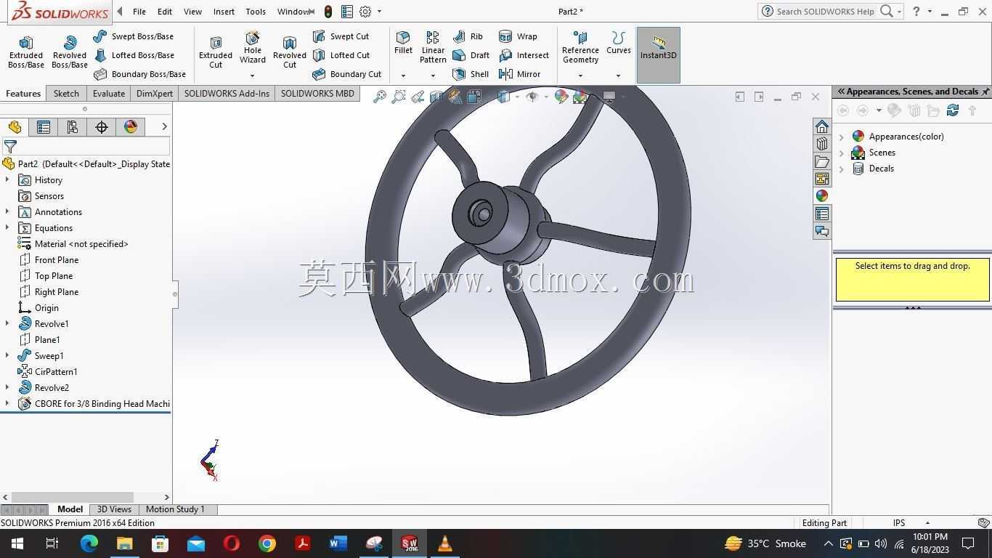The image size is (992, 558).
Task: Open the Motion Study 1 tab
Action: point(175,509)
